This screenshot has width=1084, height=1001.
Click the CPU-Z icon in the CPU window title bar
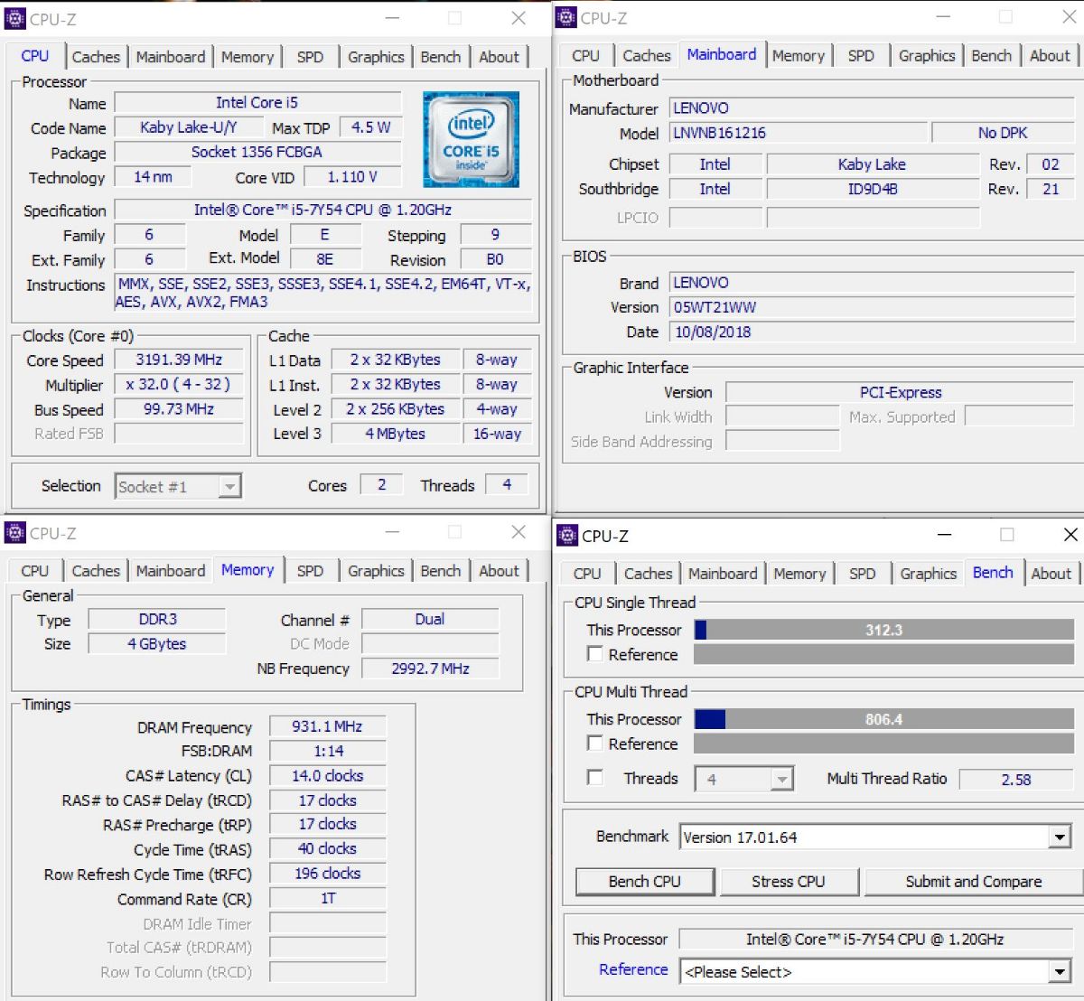pos(14,18)
